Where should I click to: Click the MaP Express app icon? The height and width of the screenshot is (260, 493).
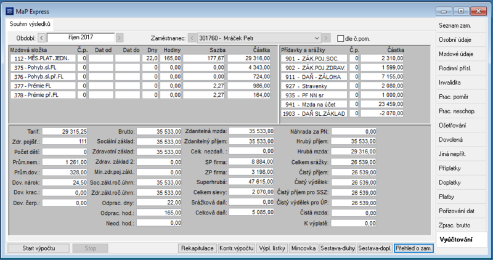(x=10, y=11)
